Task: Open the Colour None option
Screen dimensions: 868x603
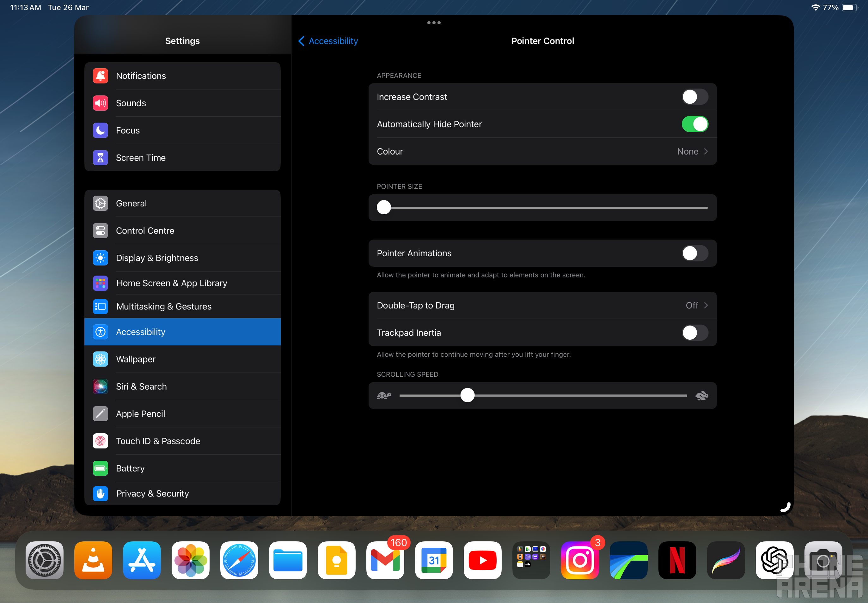Action: click(x=542, y=151)
